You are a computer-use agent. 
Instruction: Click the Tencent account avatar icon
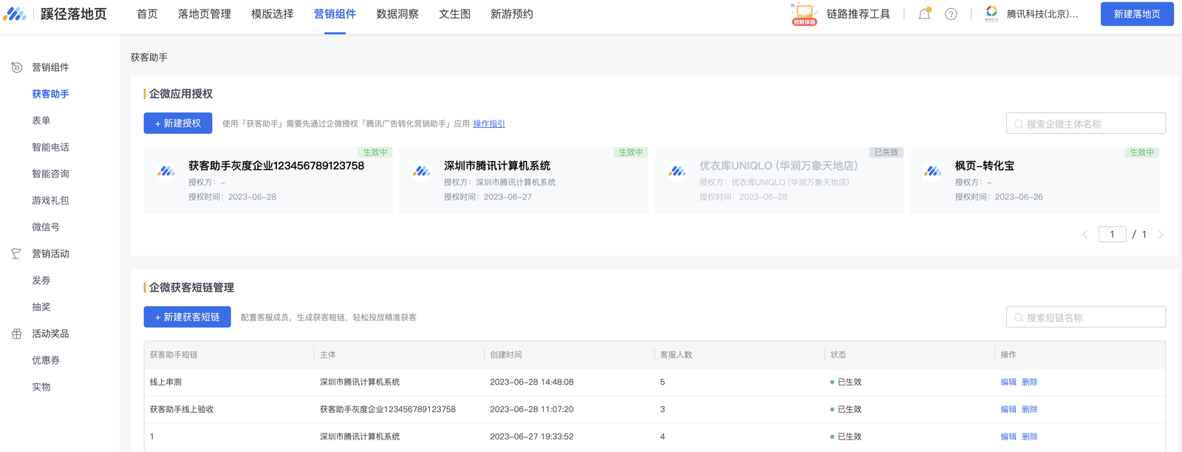tap(991, 14)
